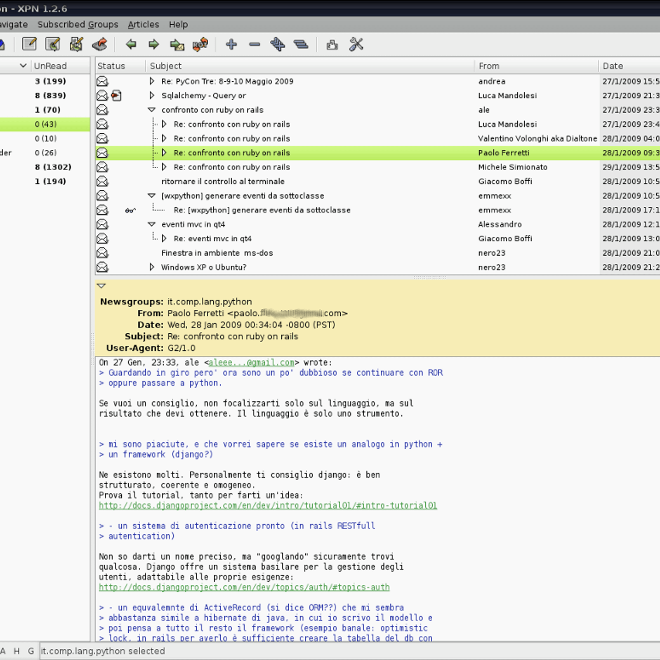Select group row with unread '8 (839)'
Viewport: 660px width, 660px height.
[45, 96]
